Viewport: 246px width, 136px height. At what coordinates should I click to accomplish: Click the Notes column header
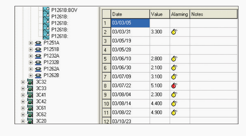tap(213, 14)
